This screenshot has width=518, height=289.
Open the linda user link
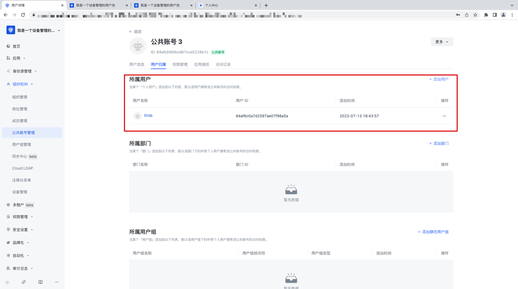[x=148, y=116]
